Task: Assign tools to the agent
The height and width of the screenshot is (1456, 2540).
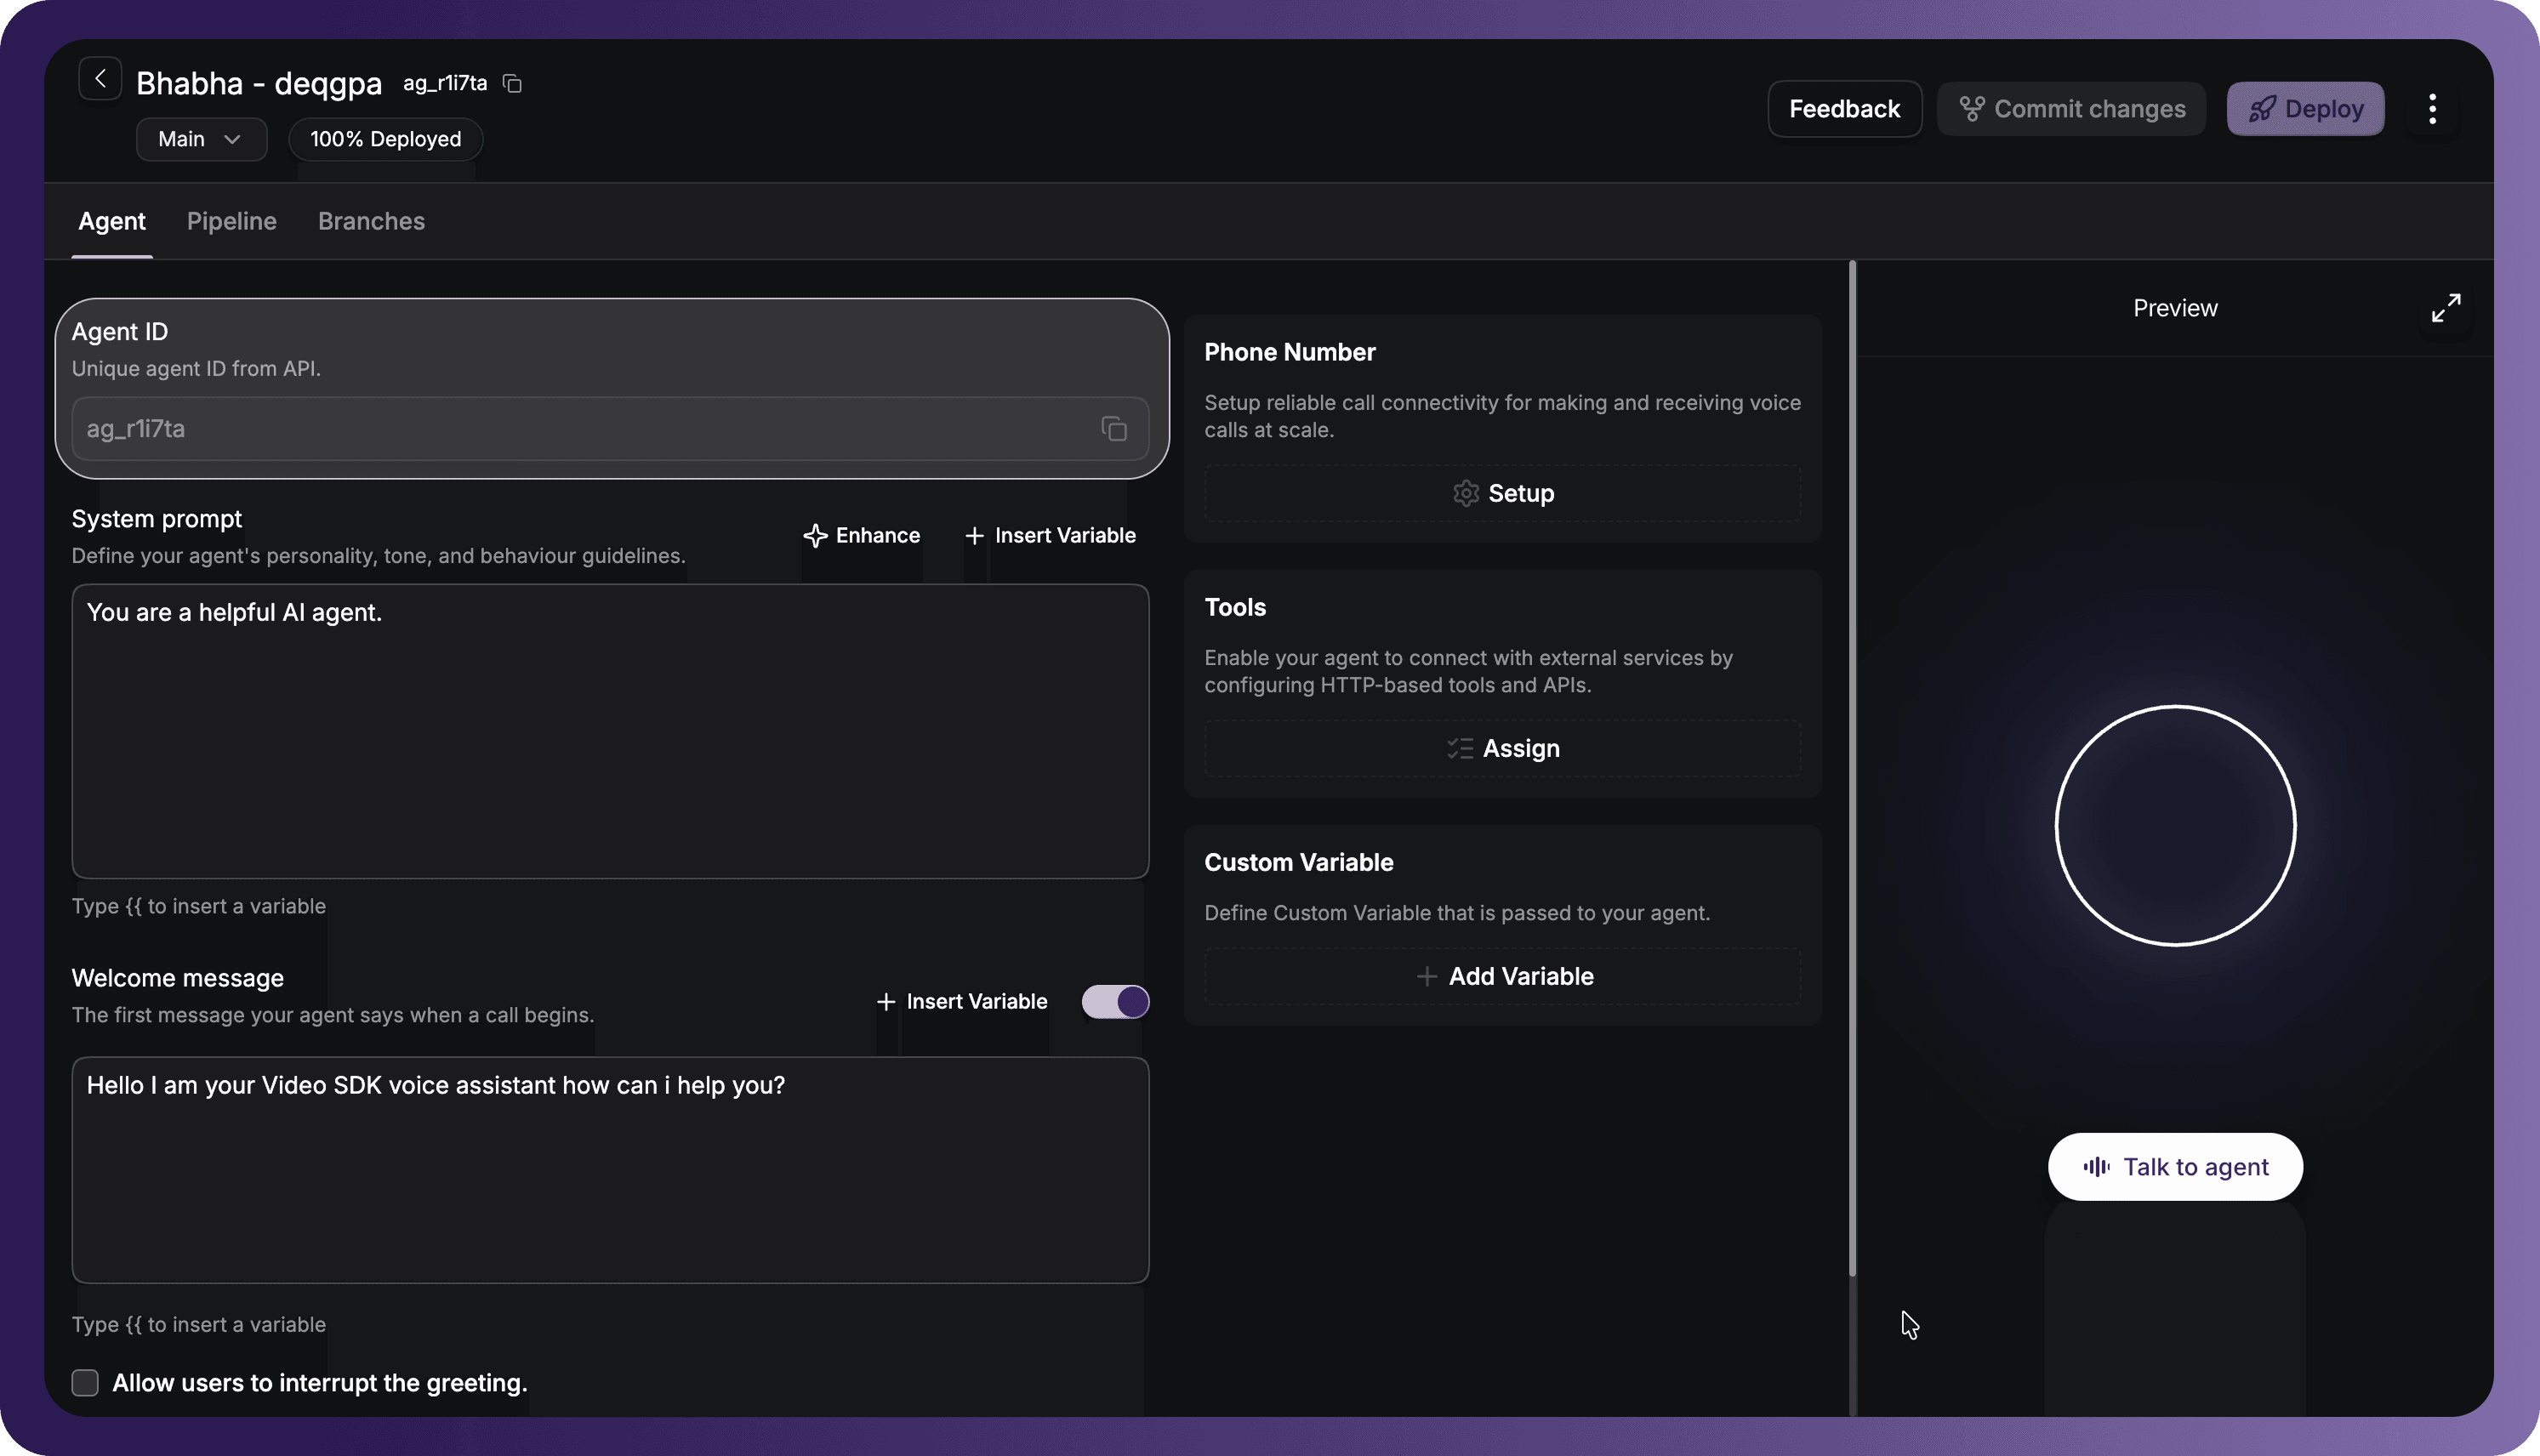Action: tap(1502, 749)
